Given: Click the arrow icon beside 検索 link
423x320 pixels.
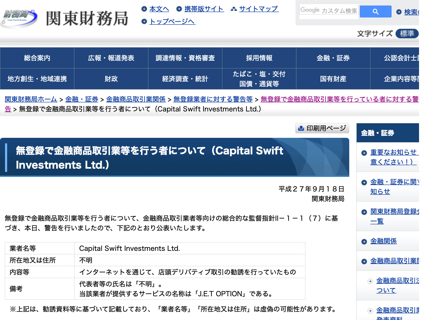Looking at the screenshot, I should (399, 12).
